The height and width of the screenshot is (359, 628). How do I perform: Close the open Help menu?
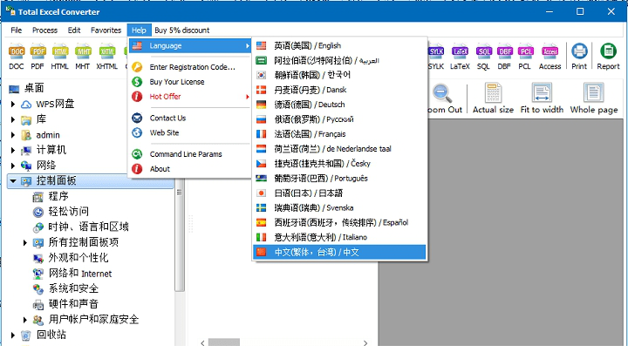coord(139,30)
